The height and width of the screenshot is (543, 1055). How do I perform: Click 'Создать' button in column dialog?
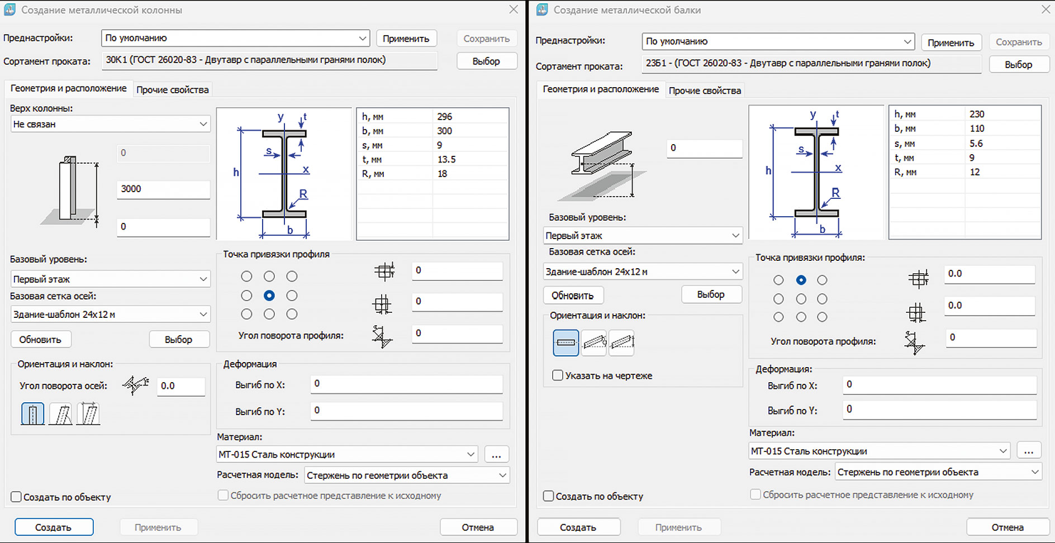54,527
